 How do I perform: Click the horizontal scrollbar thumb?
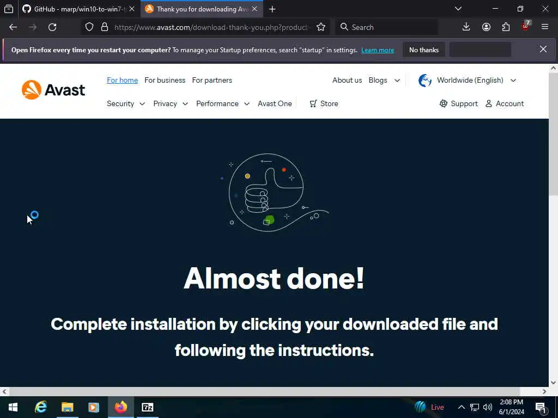[265, 391]
